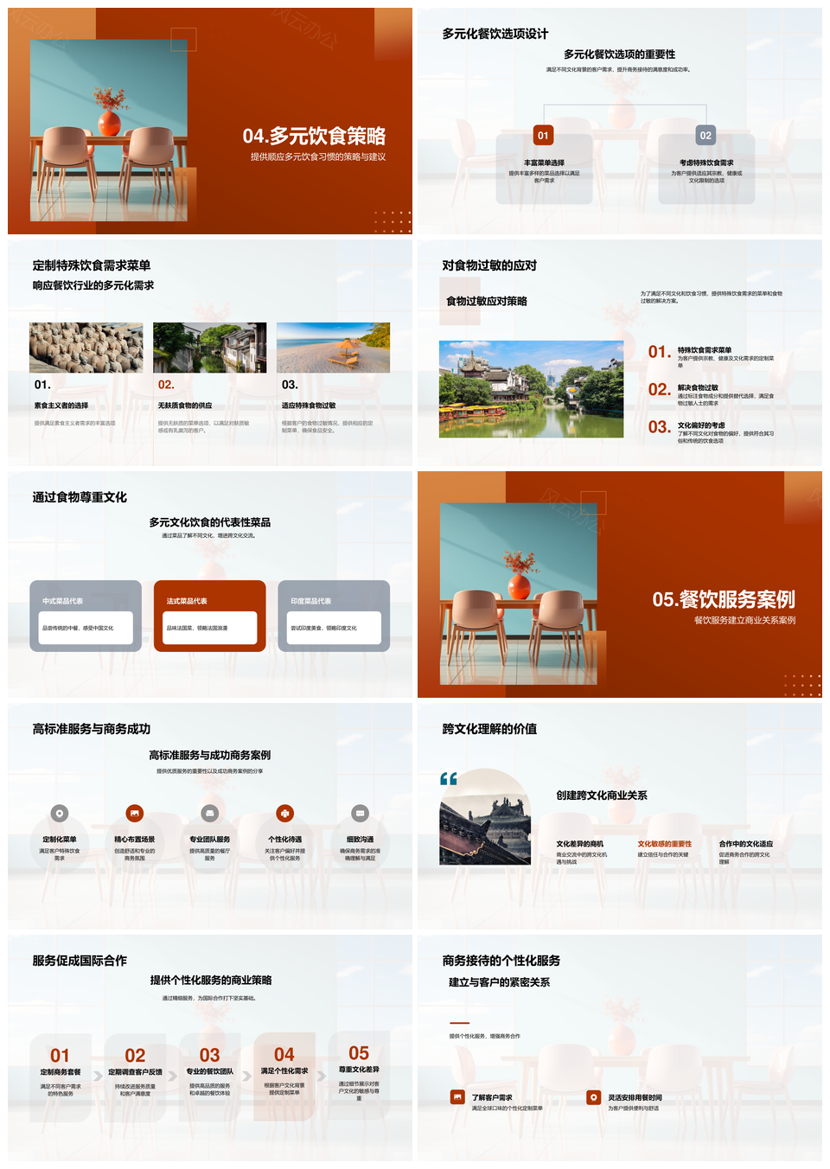
Task: Click the arrow between steps 01 and 02
Action: [x=99, y=1076]
